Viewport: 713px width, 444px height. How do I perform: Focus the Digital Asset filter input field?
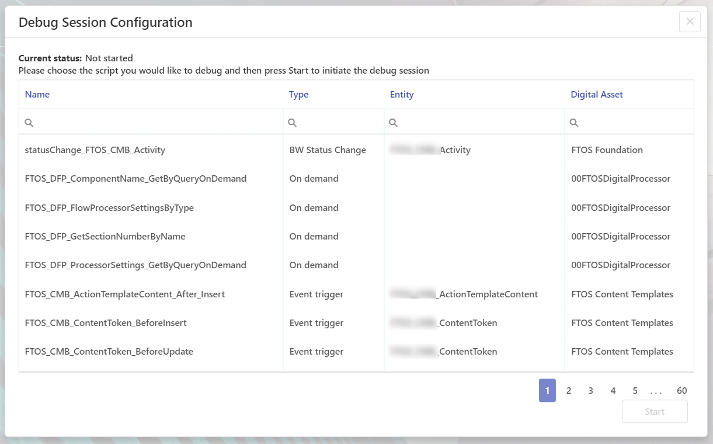click(634, 123)
